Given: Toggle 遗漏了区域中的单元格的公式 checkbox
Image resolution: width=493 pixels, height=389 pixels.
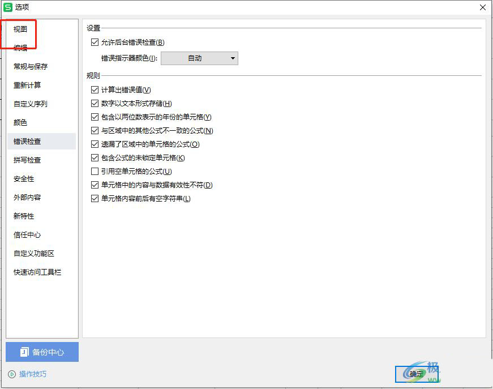Looking at the screenshot, I should [x=95, y=144].
